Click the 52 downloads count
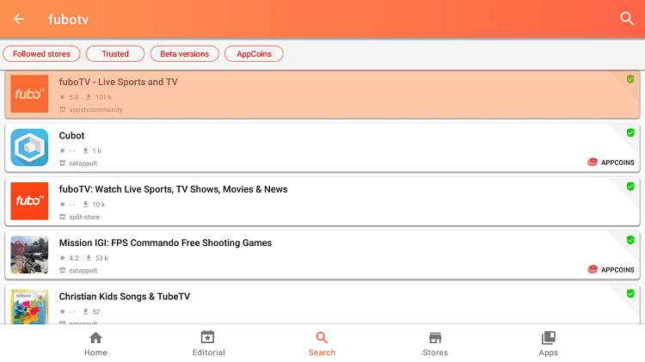645x362 pixels. click(x=95, y=311)
